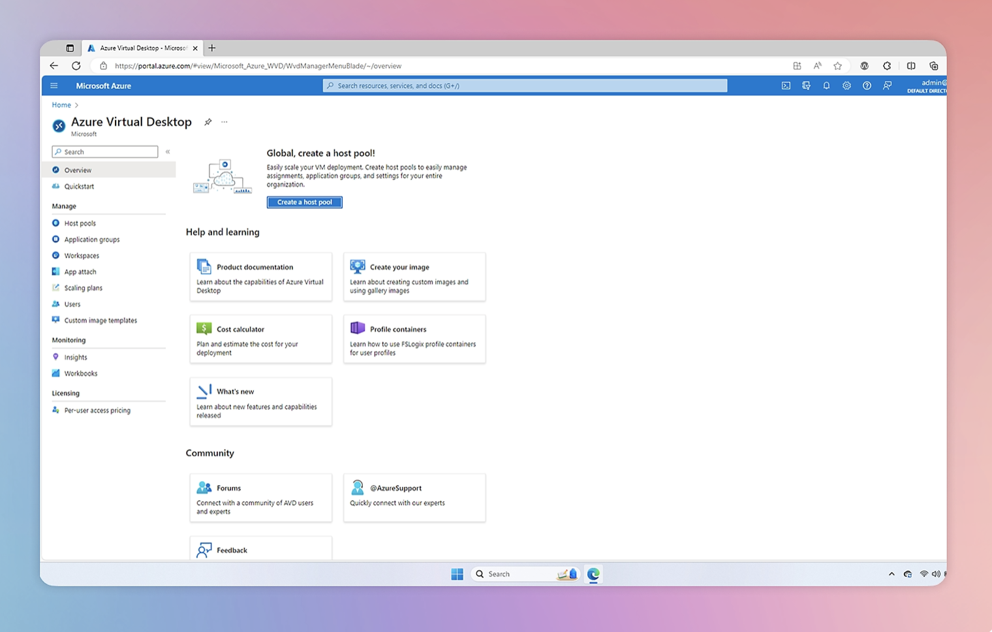The height and width of the screenshot is (632, 992).
Task: Refresh the page in the browser
Action: click(76, 66)
